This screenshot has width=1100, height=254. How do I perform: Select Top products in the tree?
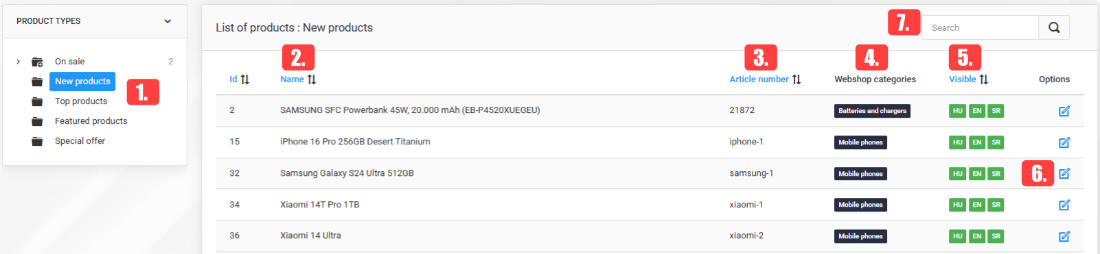click(81, 101)
